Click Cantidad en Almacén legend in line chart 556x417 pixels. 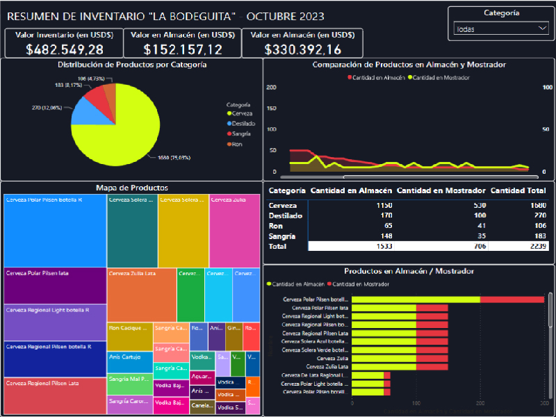pos(376,78)
